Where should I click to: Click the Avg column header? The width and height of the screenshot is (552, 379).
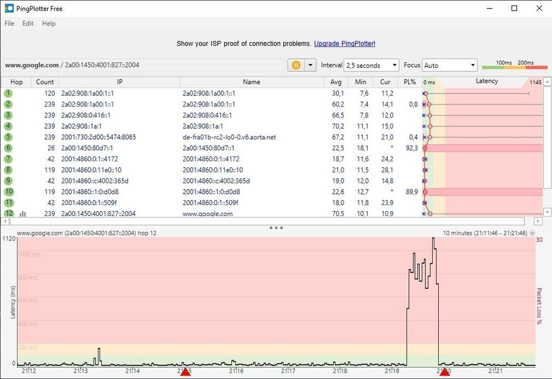(x=335, y=82)
